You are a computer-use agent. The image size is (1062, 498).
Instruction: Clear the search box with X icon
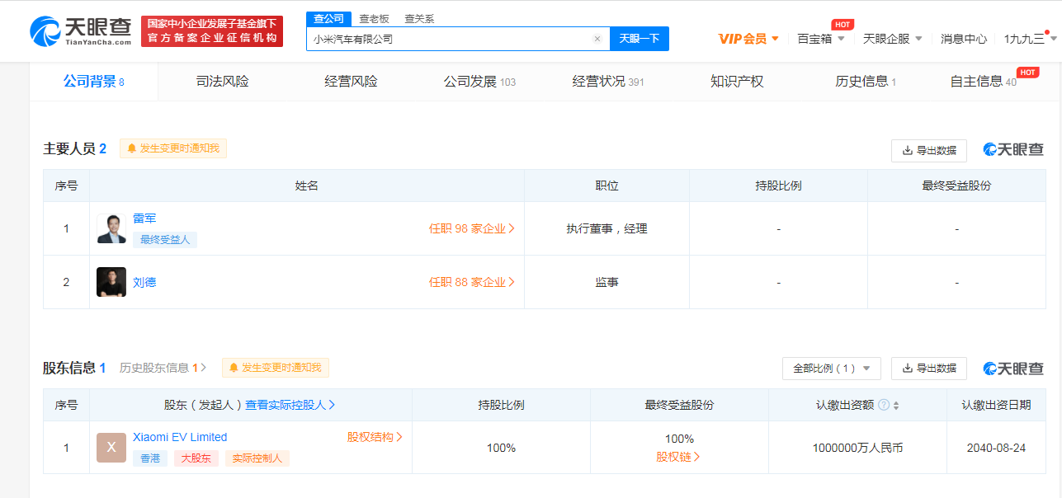(x=597, y=39)
